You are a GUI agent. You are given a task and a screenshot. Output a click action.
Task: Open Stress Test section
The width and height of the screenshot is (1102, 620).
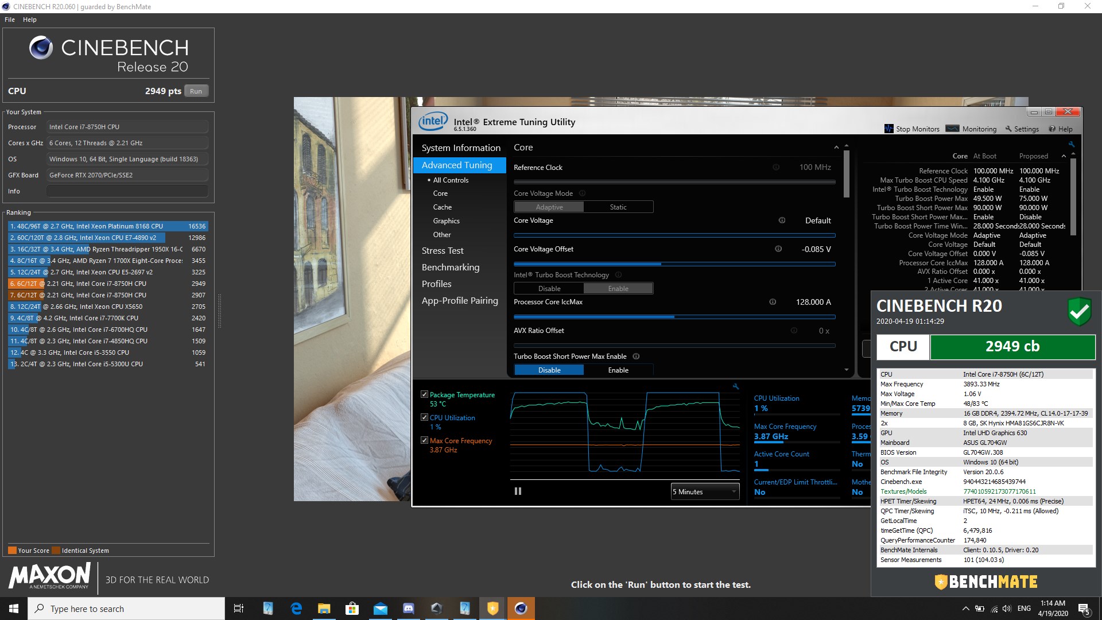[x=443, y=251]
